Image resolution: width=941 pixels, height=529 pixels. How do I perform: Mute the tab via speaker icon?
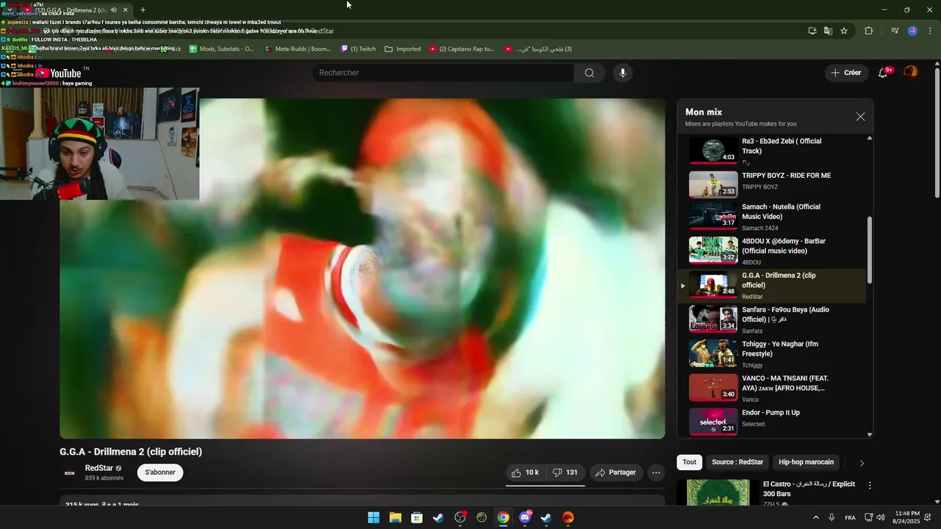tap(113, 10)
